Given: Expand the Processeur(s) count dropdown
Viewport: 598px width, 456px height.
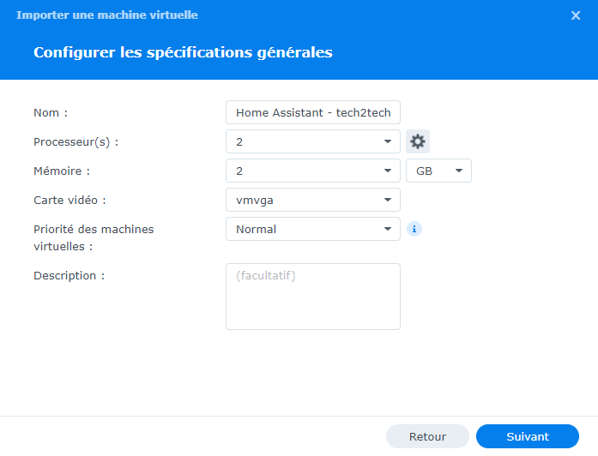Looking at the screenshot, I should (x=312, y=141).
